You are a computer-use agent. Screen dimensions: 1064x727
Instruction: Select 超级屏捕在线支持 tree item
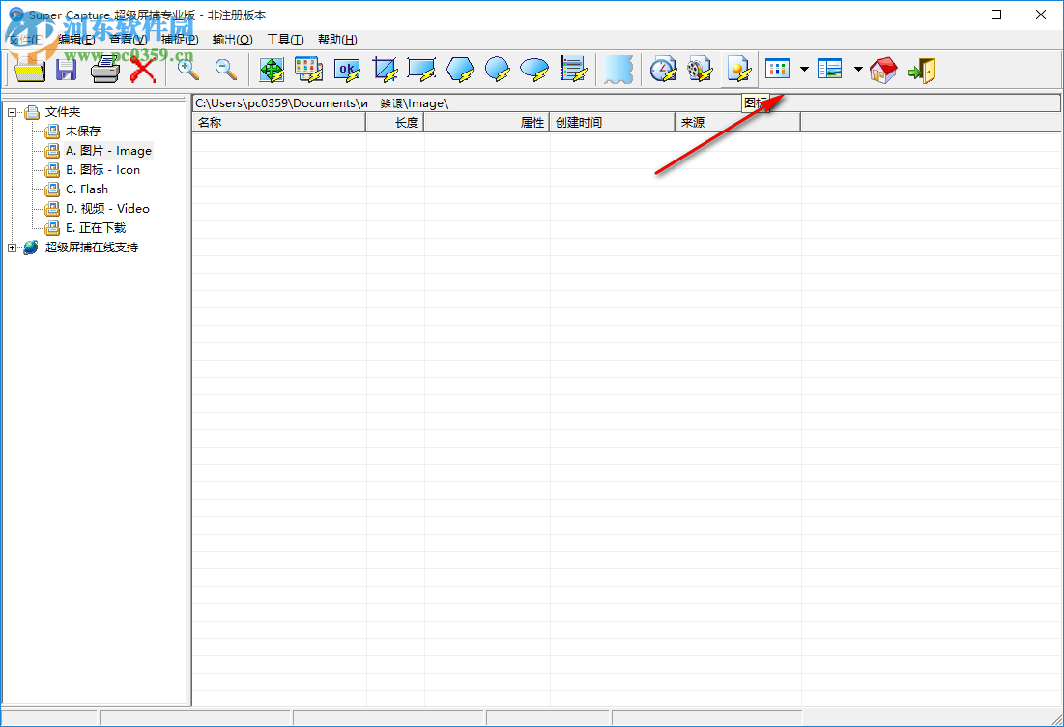coord(92,247)
